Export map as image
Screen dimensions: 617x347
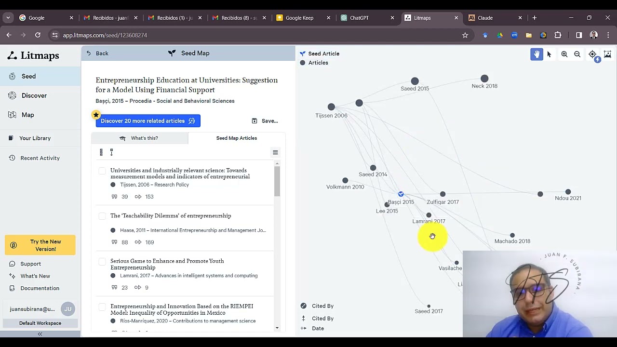607,54
